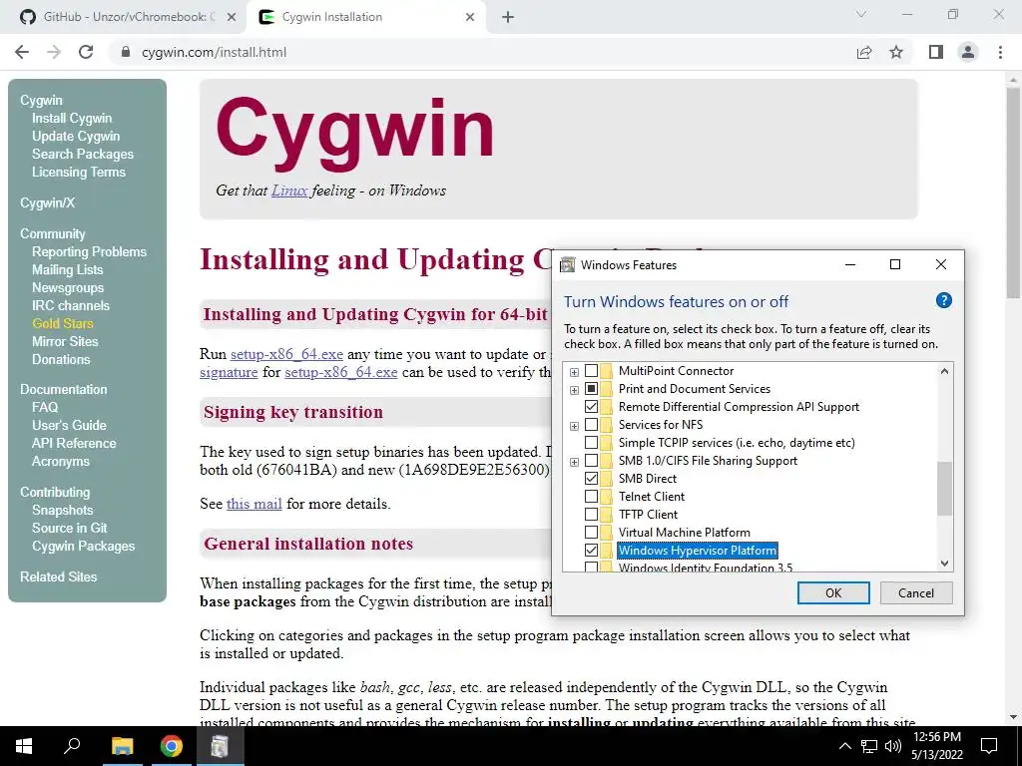The height and width of the screenshot is (766, 1022).
Task: Close the GitHub Unzor/vChromebook tab
Action: click(x=232, y=17)
